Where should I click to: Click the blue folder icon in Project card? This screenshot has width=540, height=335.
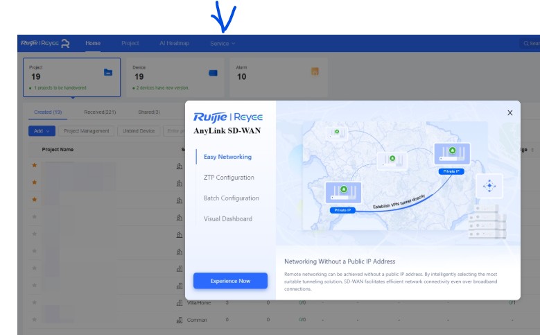[x=108, y=72]
